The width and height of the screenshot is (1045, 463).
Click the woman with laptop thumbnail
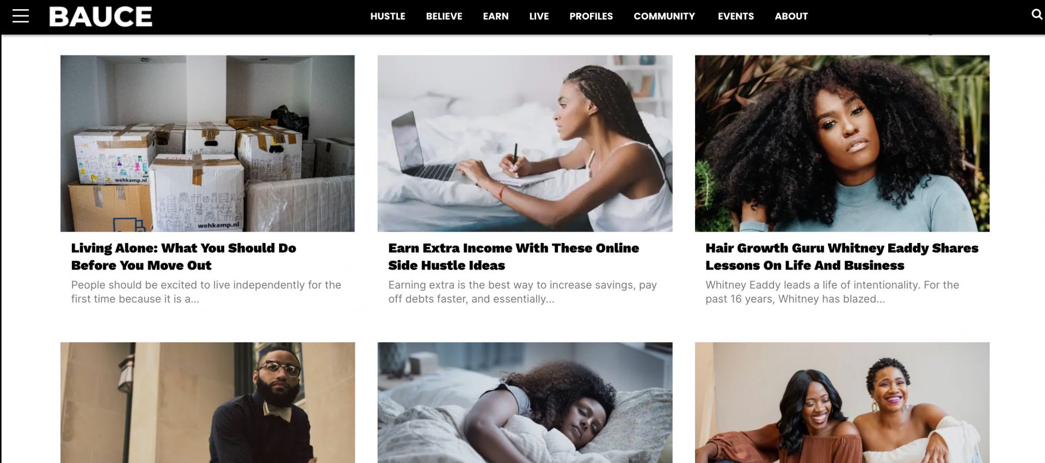(525, 143)
